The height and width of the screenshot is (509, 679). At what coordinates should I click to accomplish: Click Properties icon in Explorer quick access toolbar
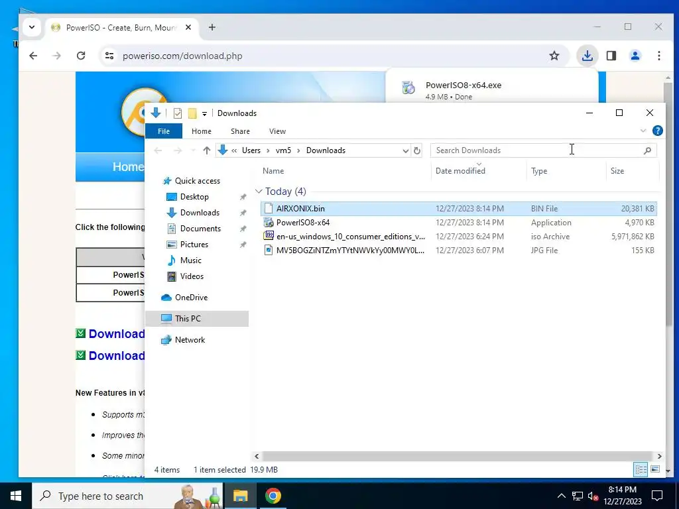178,113
